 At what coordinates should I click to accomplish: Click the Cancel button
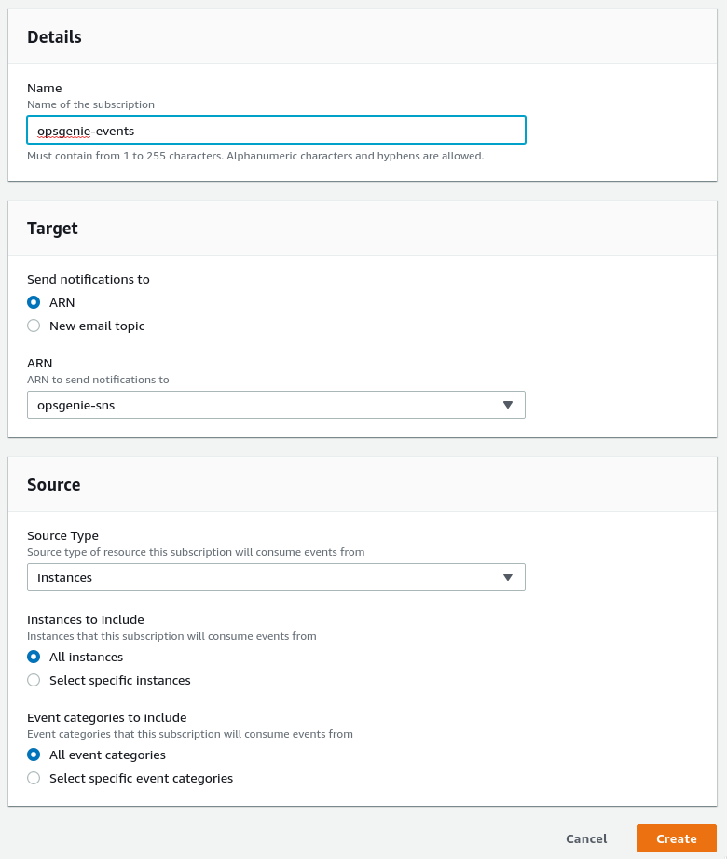[586, 838]
